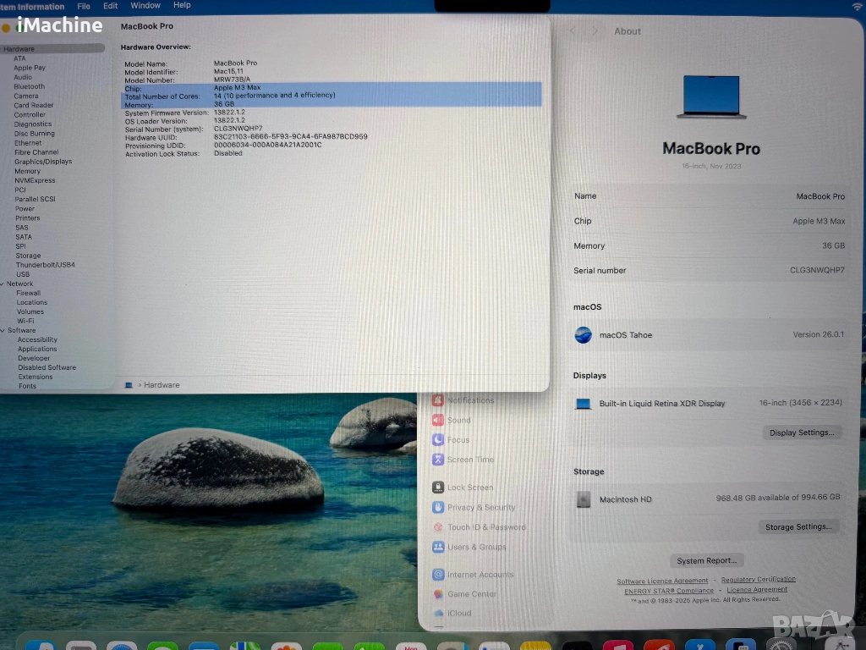Click the Storage Settings button
Image resolution: width=866 pixels, height=650 pixels.
pos(797,526)
